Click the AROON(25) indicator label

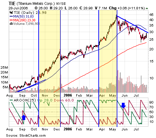coord(25,100)
